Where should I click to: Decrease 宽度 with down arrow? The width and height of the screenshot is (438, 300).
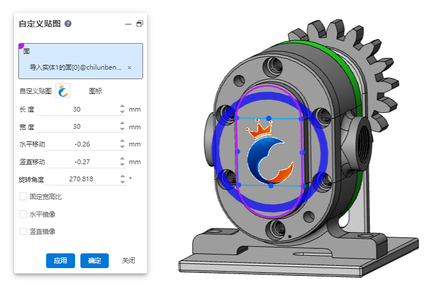[x=122, y=129]
